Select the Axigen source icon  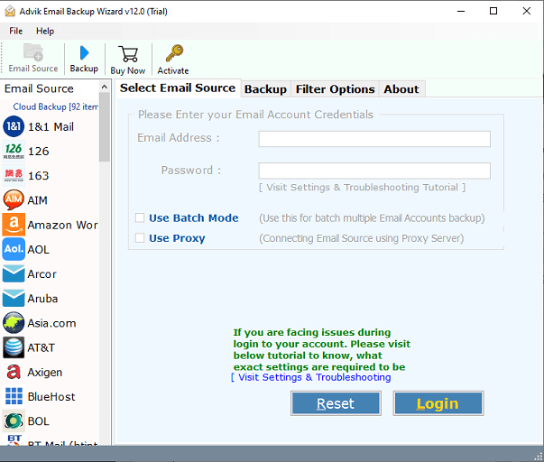[14, 372]
